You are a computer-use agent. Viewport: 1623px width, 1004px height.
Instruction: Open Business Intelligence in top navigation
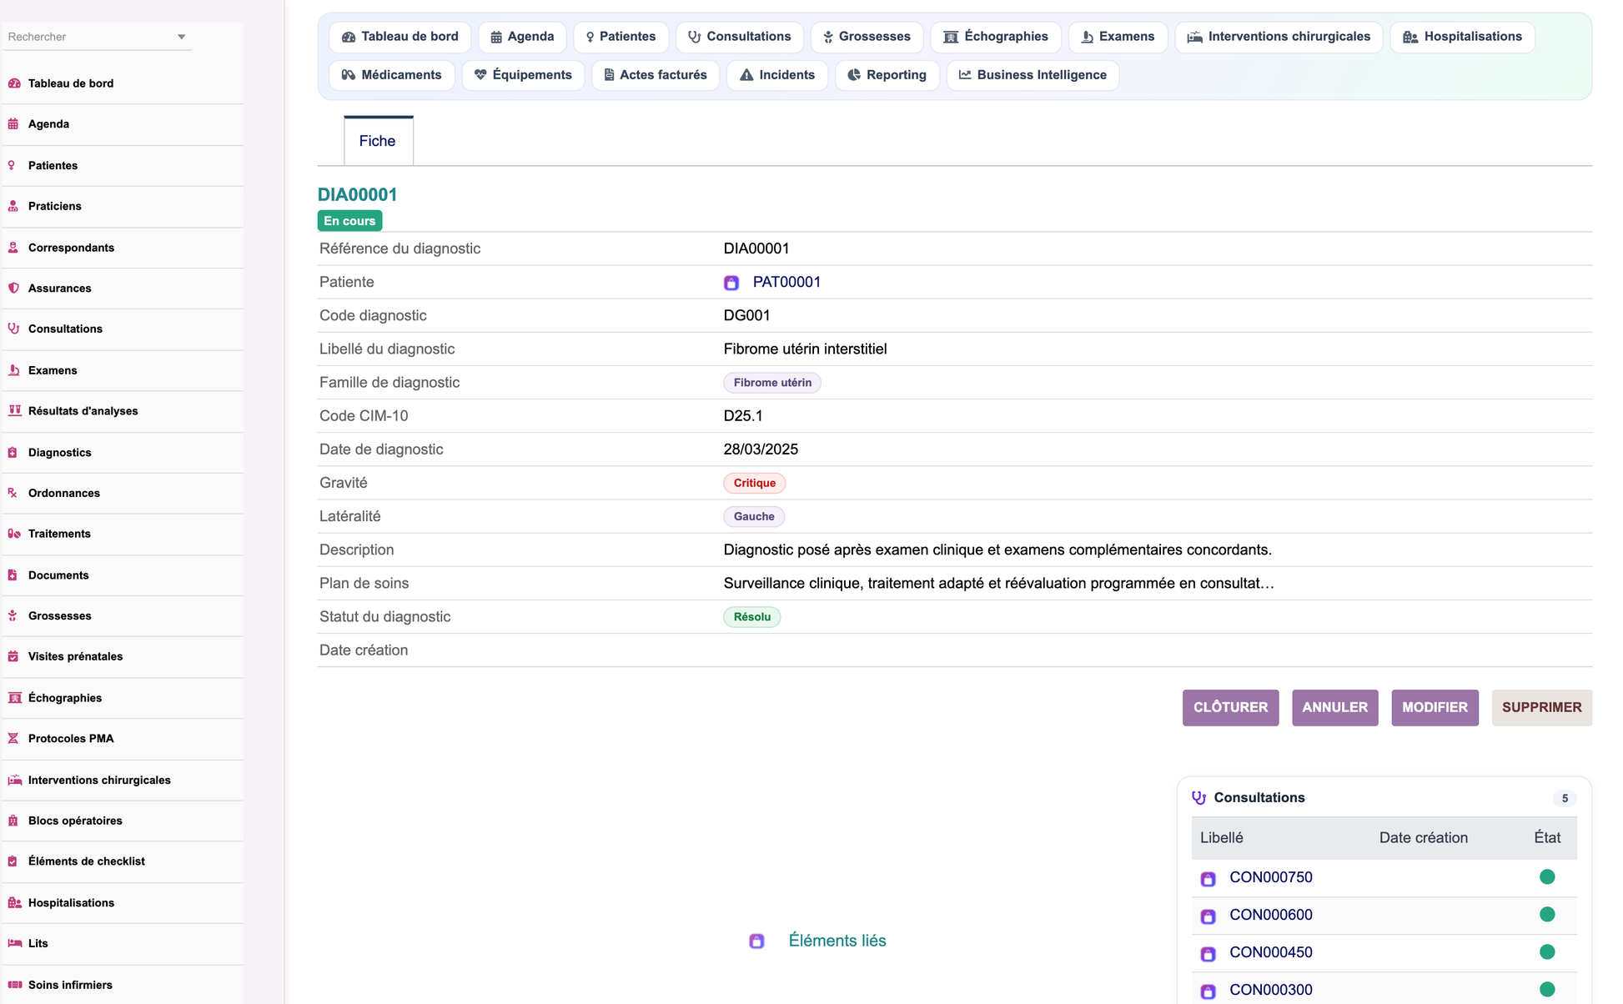(1033, 75)
